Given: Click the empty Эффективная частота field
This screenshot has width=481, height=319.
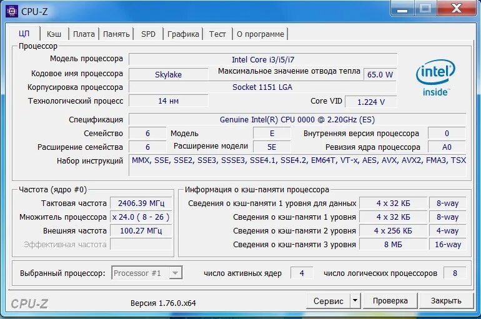Looking at the screenshot, I should pyautogui.click(x=141, y=244).
